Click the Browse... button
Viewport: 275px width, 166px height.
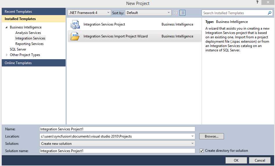(211, 136)
